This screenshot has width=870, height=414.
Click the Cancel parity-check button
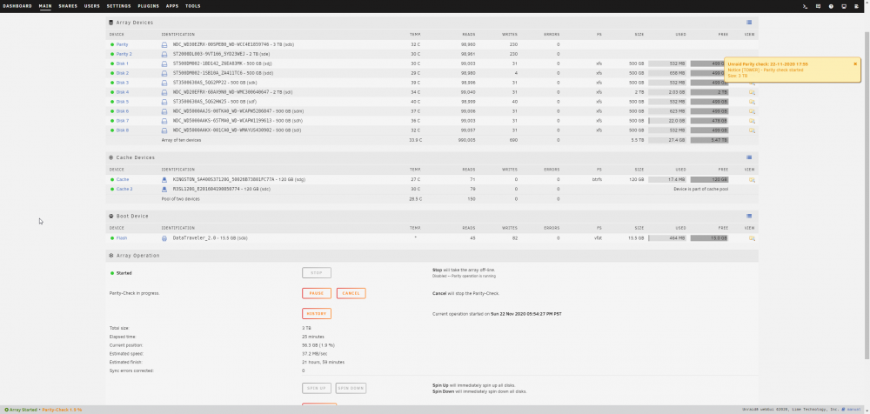coord(351,293)
